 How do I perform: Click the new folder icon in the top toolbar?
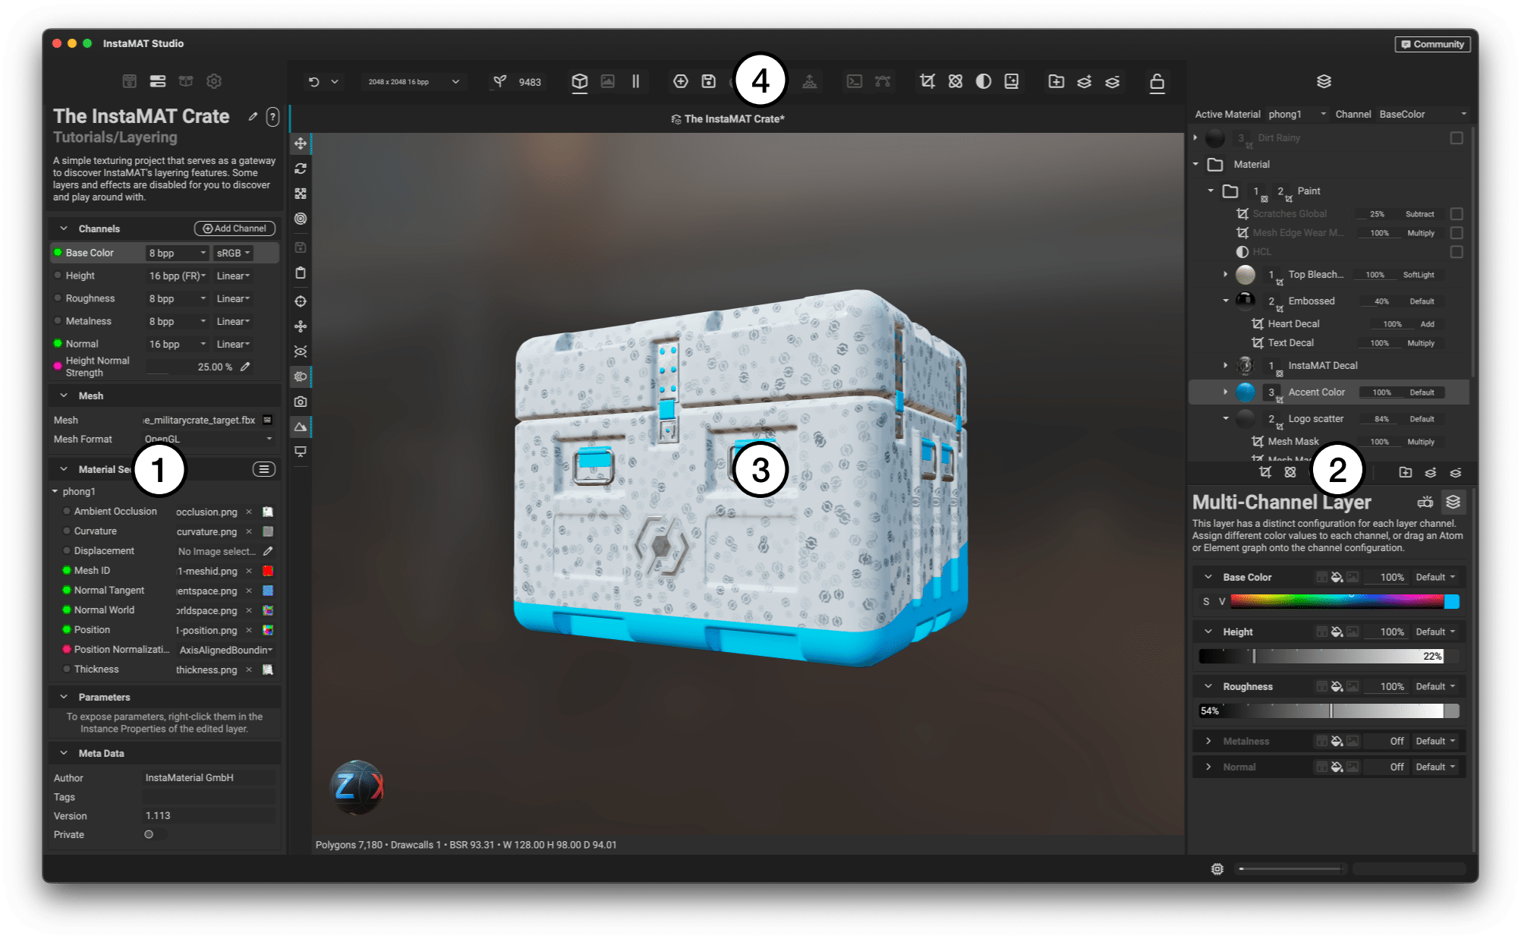click(x=1057, y=81)
